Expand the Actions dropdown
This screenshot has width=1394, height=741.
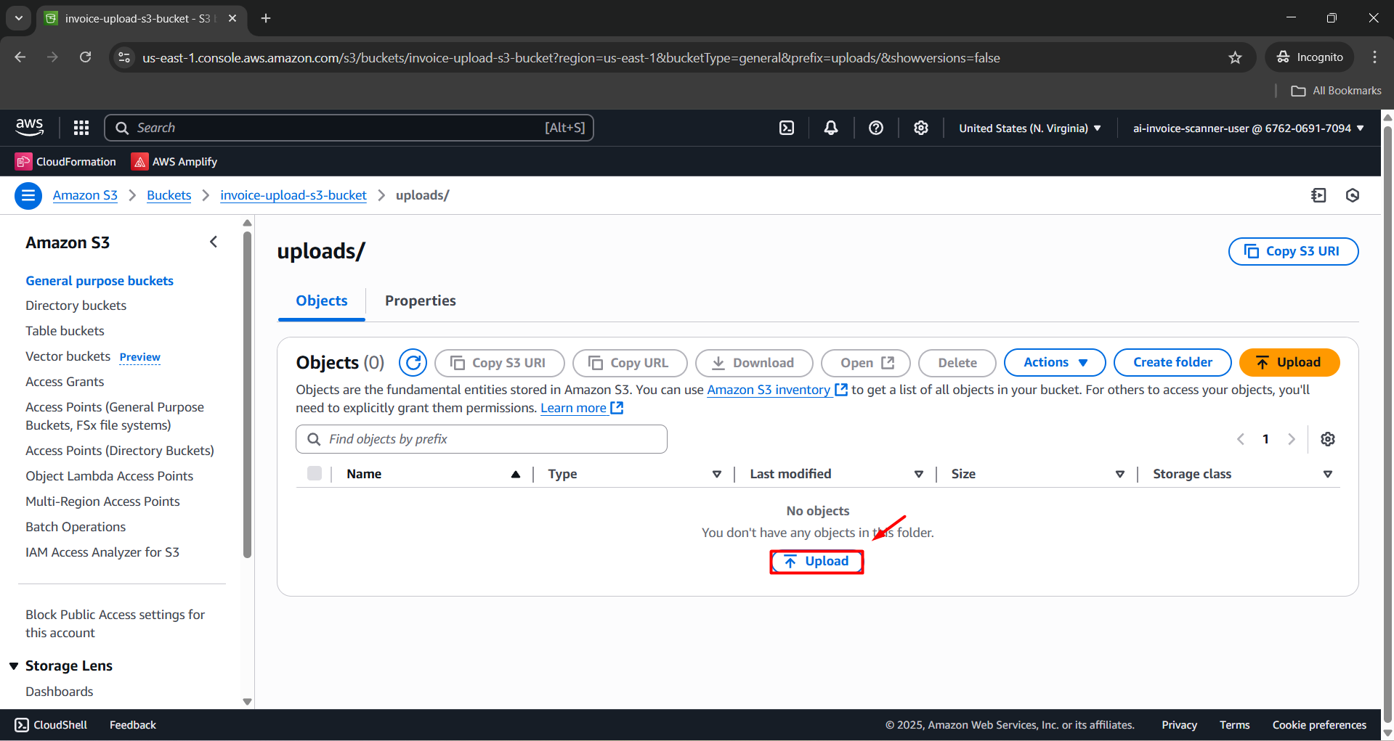[1054, 362]
